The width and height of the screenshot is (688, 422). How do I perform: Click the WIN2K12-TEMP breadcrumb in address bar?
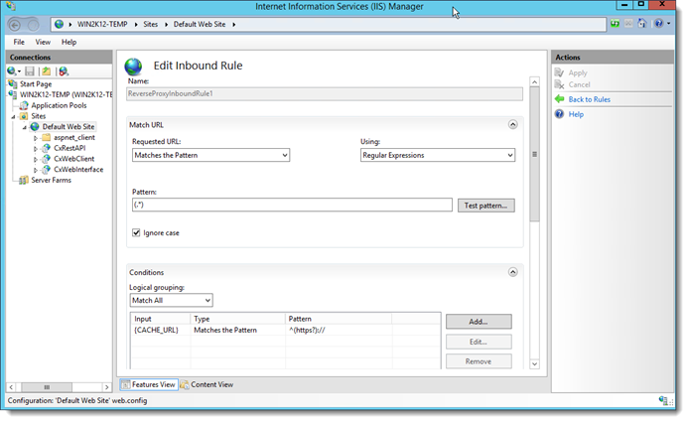point(102,25)
